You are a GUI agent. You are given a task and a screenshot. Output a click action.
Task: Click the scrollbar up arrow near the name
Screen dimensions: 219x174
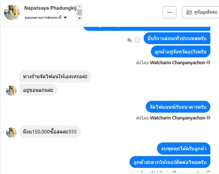(79, 6)
